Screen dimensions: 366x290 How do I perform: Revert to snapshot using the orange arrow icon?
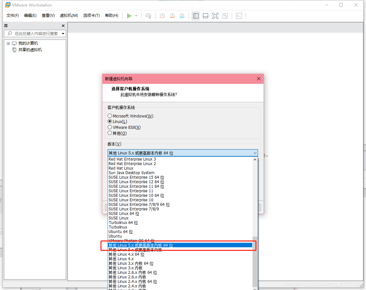coord(172,16)
